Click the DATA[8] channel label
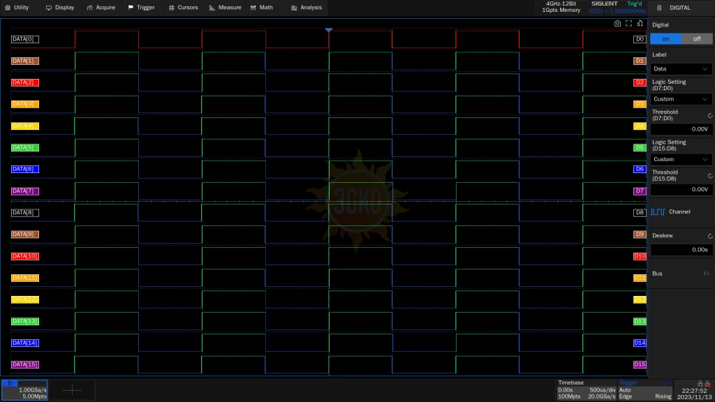Screen dimensions: 715x402 coord(25,212)
